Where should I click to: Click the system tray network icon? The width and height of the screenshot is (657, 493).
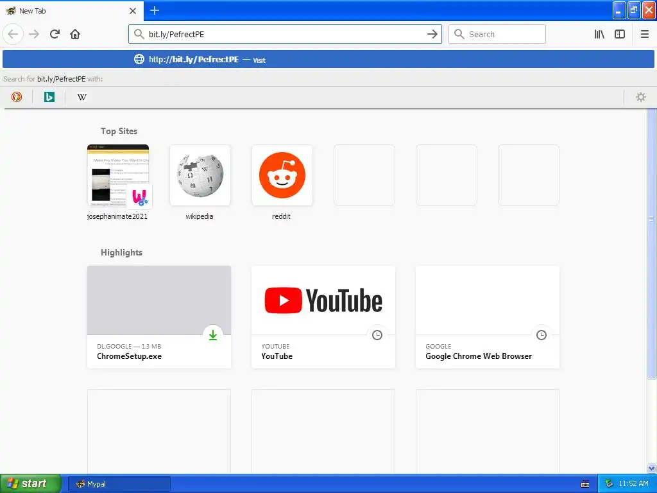[609, 483]
